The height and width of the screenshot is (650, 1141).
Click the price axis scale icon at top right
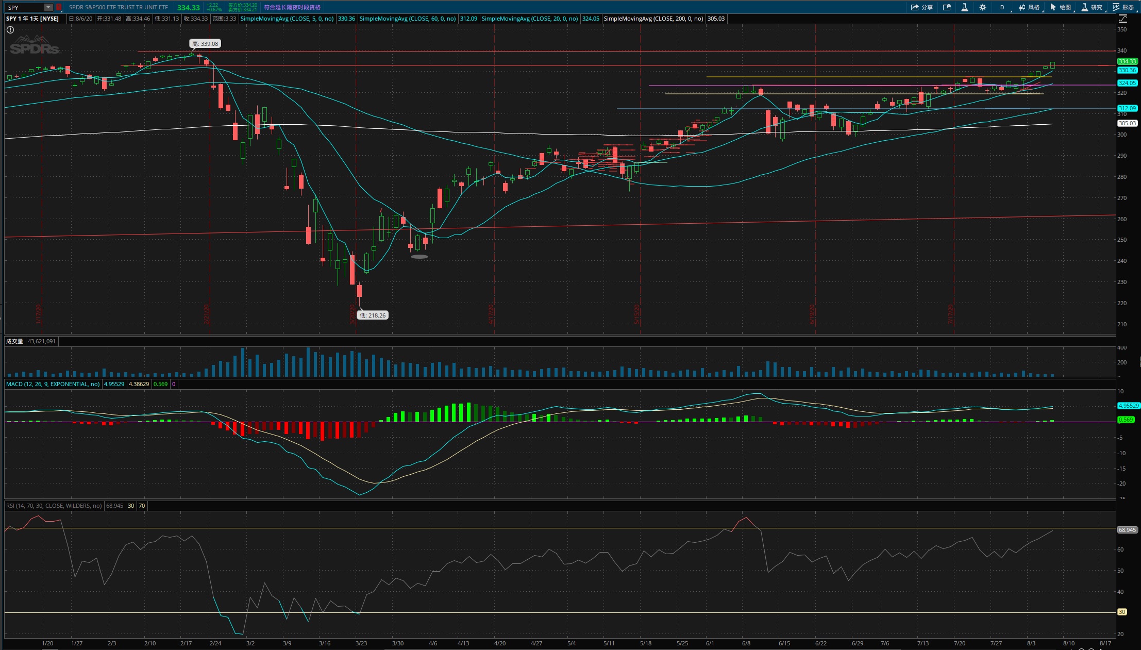point(1123,19)
